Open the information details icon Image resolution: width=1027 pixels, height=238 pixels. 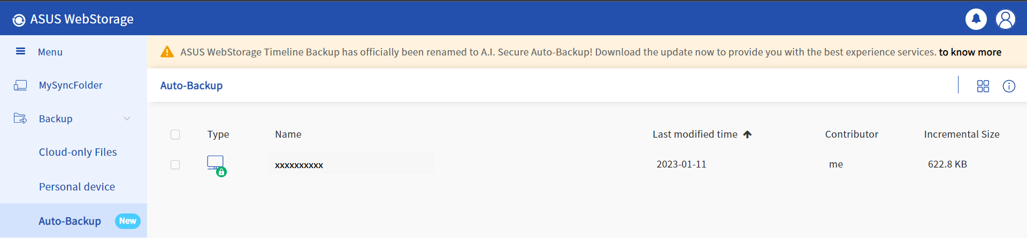[1009, 86]
